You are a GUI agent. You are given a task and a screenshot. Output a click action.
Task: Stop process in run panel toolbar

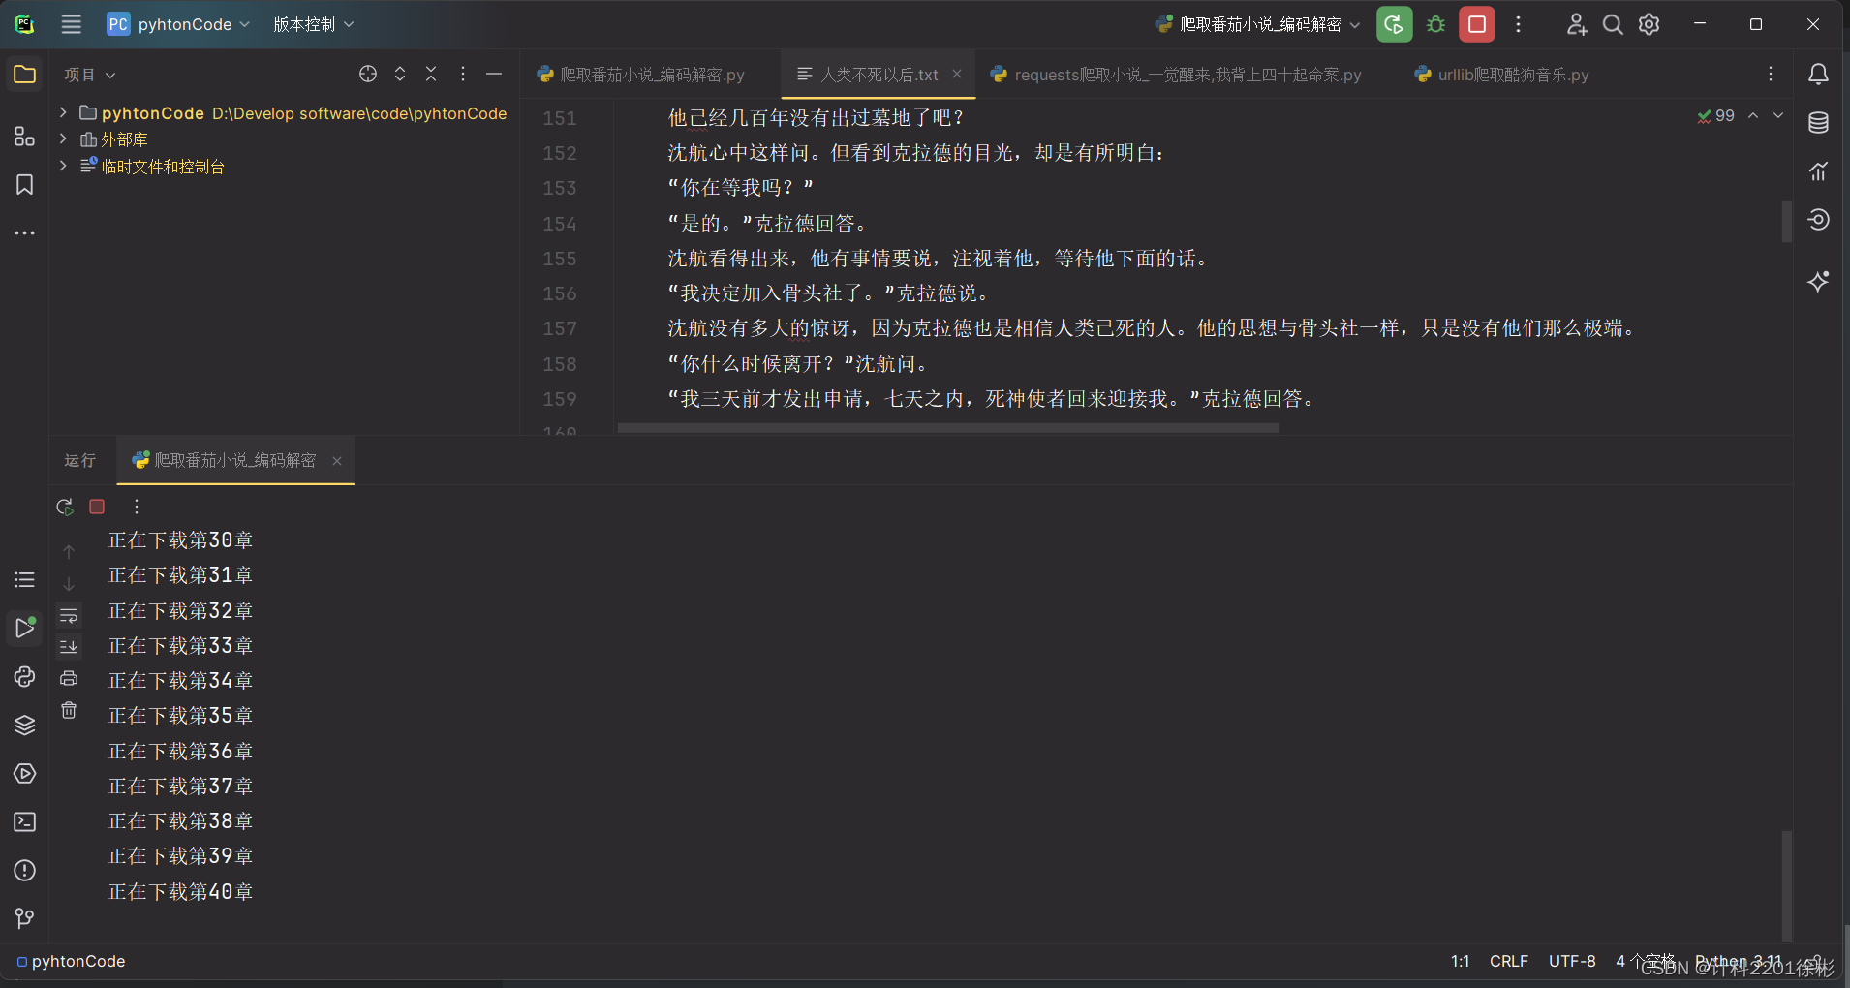tap(97, 507)
